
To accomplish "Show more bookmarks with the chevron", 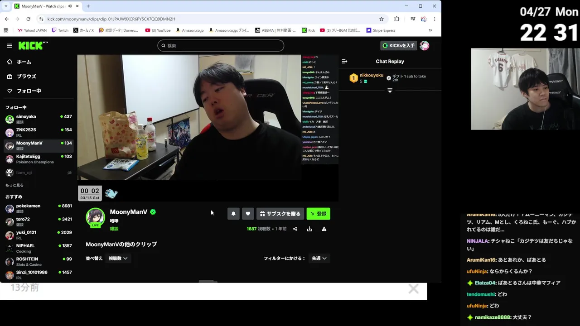I will tap(430, 30).
